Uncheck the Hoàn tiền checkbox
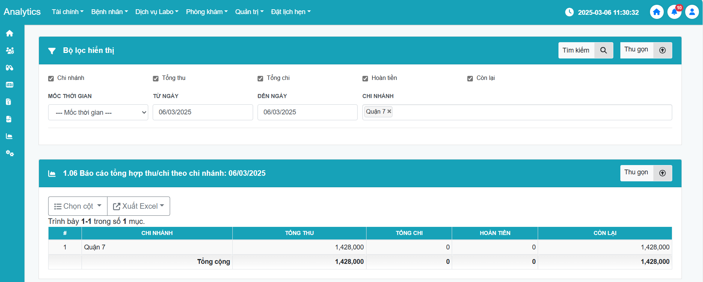The height and width of the screenshot is (282, 703). pyautogui.click(x=365, y=78)
